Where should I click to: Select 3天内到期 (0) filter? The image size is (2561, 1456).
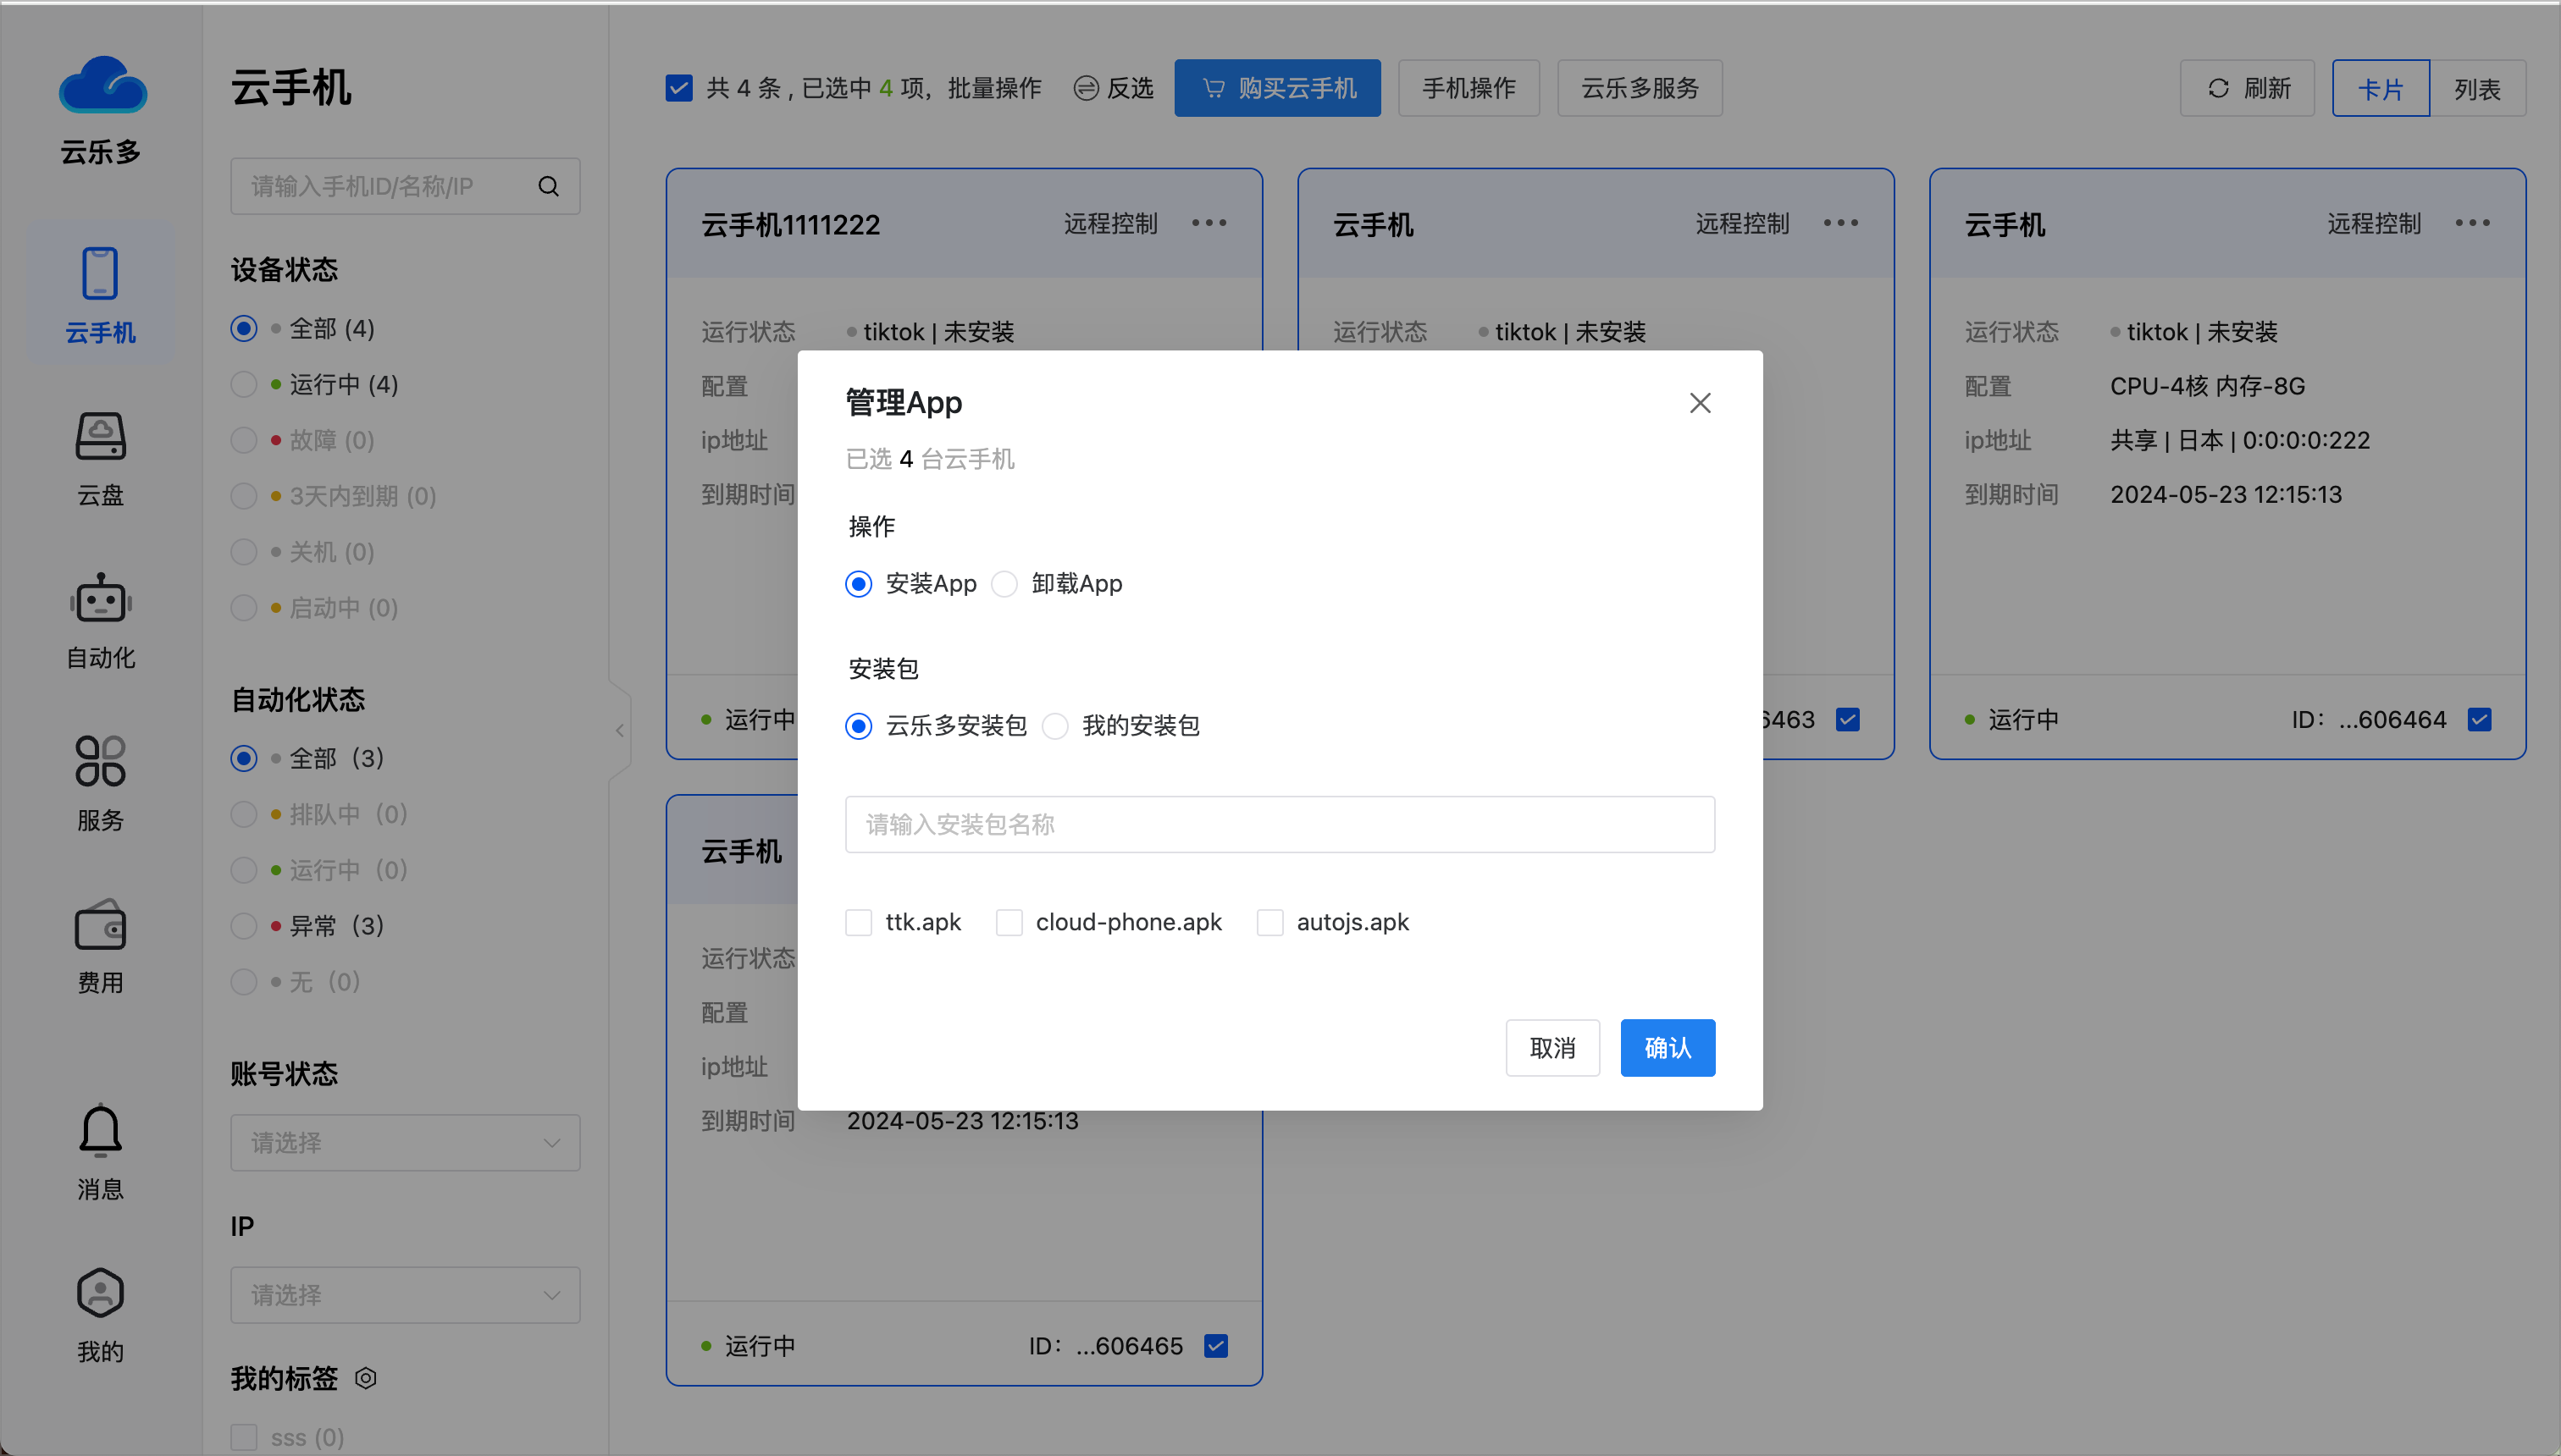click(243, 496)
